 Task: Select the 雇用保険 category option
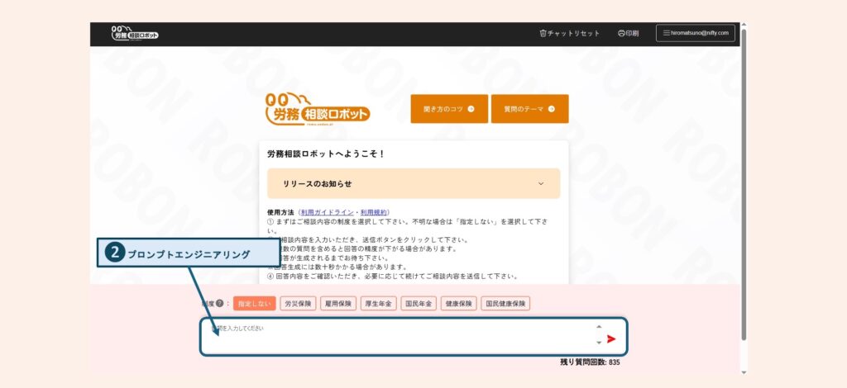coord(338,304)
